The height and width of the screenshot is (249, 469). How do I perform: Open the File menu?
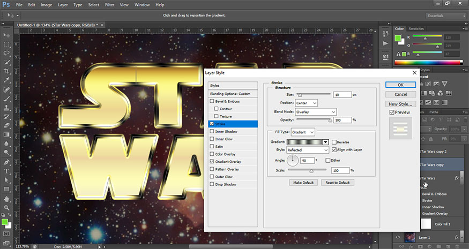[19, 5]
